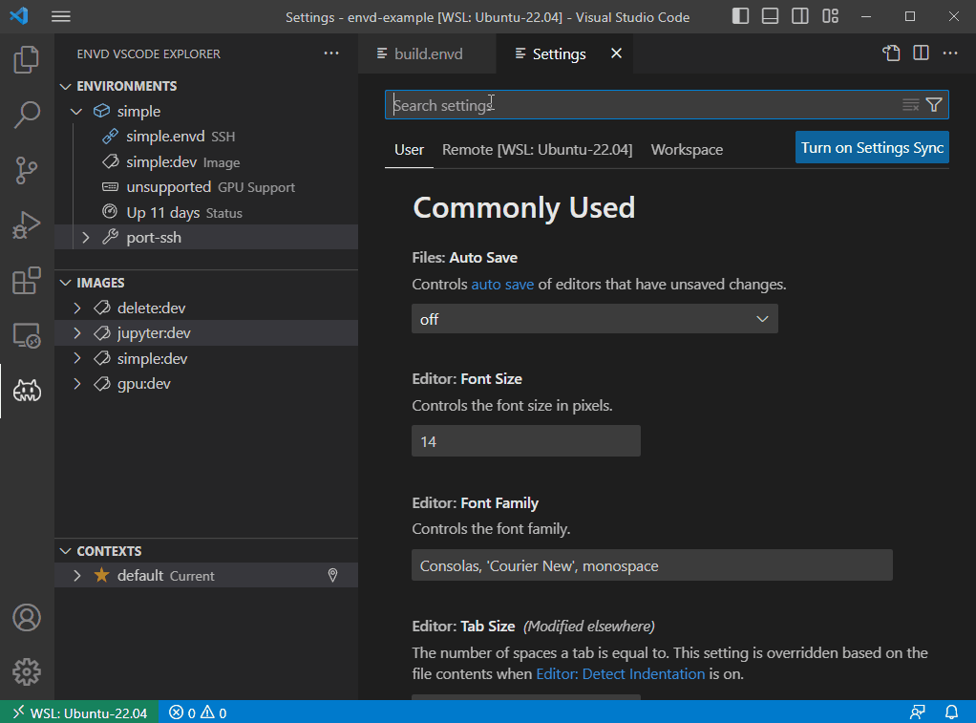Viewport: 976px width, 723px height.
Task: Click the default context pin icon
Action: pyautogui.click(x=332, y=575)
